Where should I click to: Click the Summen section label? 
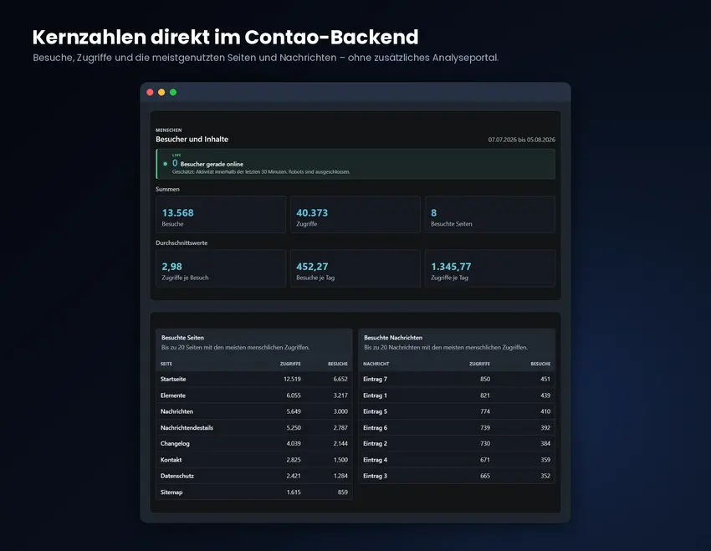click(167, 189)
